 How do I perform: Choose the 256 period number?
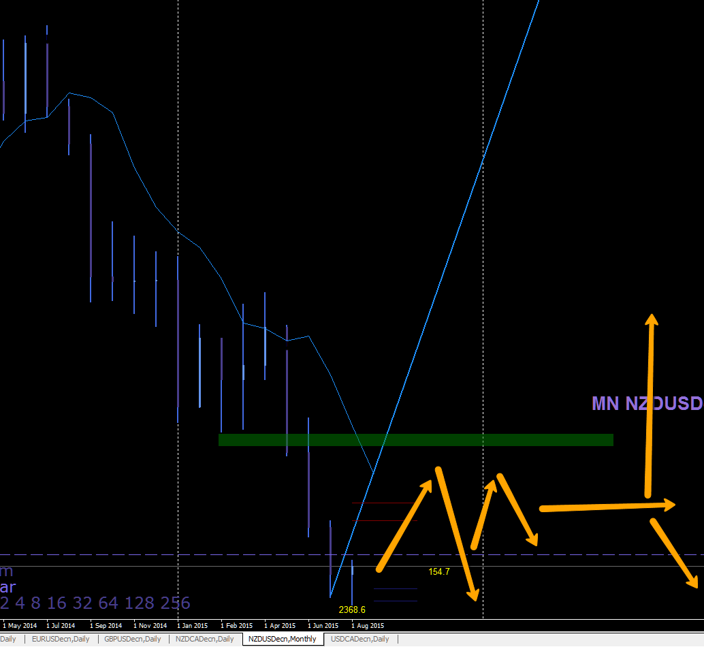[x=176, y=603]
